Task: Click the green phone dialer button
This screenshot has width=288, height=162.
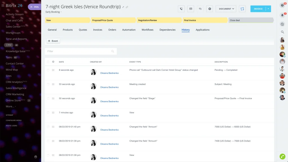Action: [282, 156]
